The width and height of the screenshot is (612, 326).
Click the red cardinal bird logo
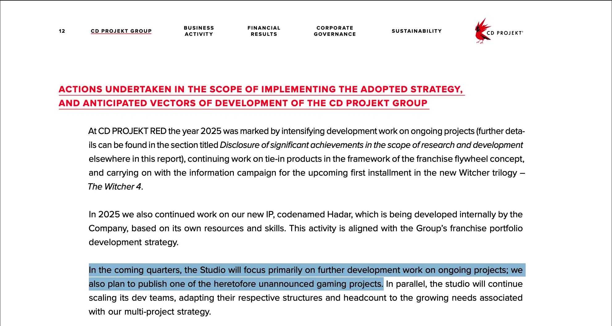(482, 31)
